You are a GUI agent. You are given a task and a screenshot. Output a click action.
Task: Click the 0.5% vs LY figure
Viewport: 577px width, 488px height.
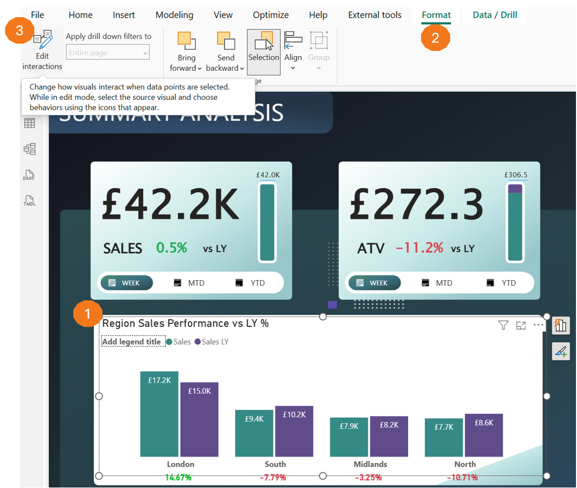coord(172,248)
